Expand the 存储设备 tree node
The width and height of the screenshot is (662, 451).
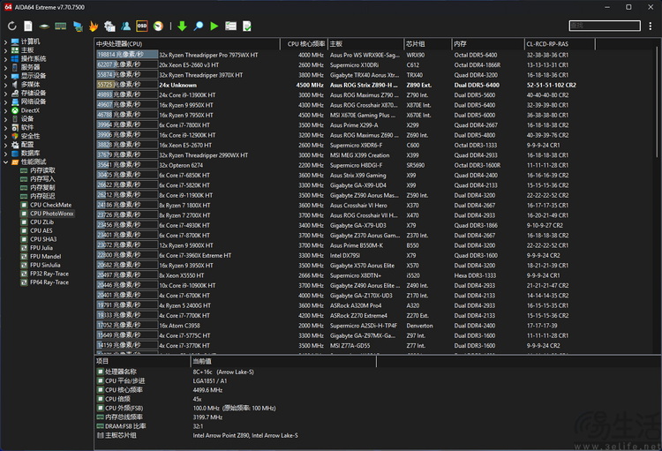click(5, 93)
